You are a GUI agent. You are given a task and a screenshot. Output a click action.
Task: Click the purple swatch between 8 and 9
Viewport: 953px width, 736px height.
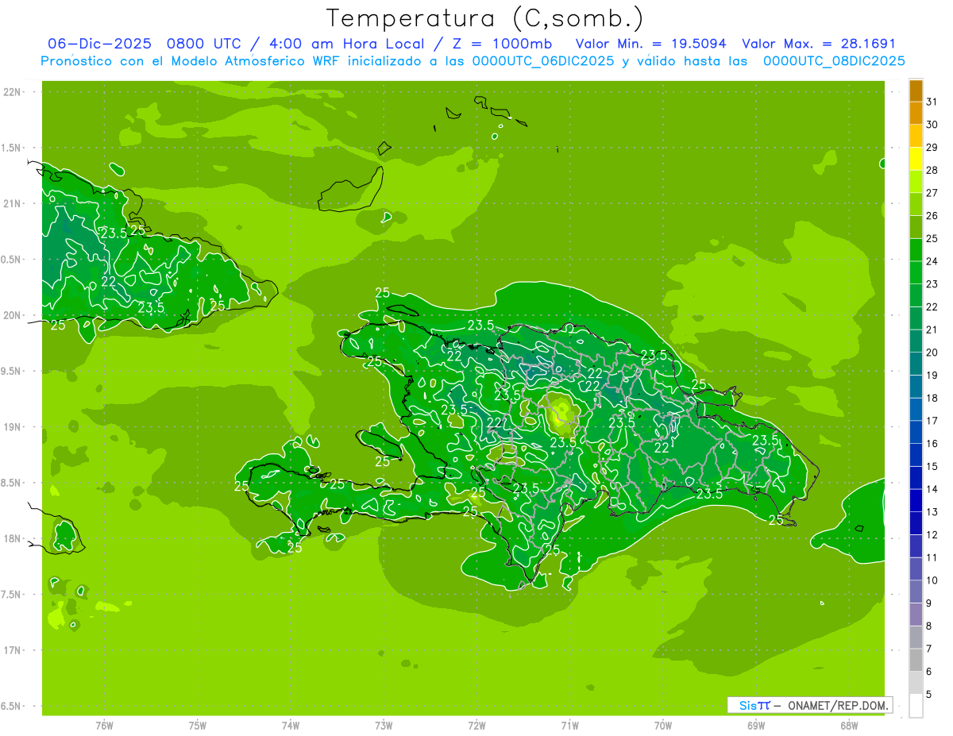[x=916, y=615]
